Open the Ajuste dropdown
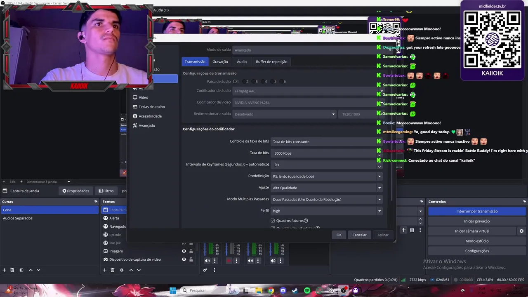 pyautogui.click(x=327, y=188)
